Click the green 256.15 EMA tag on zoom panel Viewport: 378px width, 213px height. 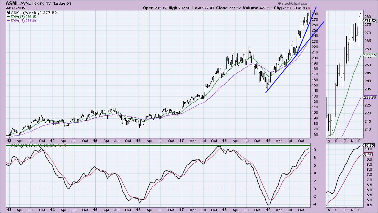370,55
